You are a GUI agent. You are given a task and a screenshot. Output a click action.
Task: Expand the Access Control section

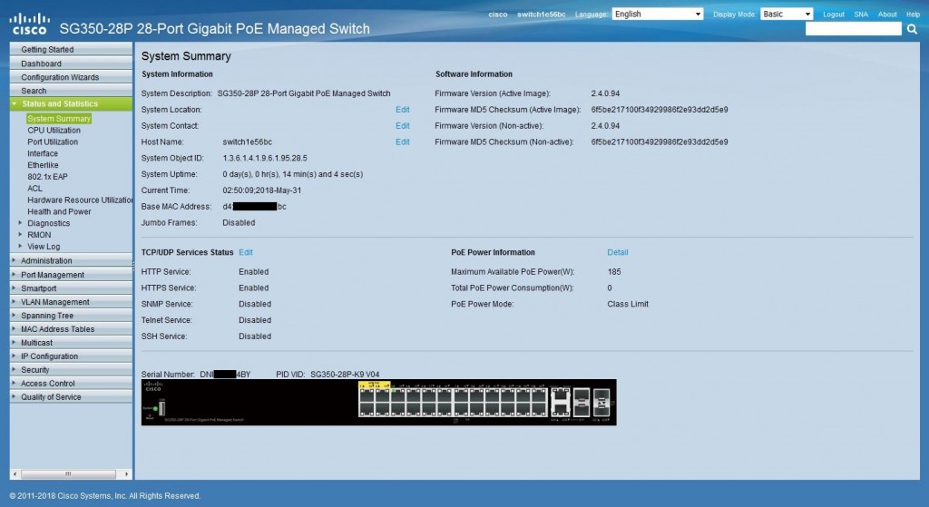coord(71,384)
